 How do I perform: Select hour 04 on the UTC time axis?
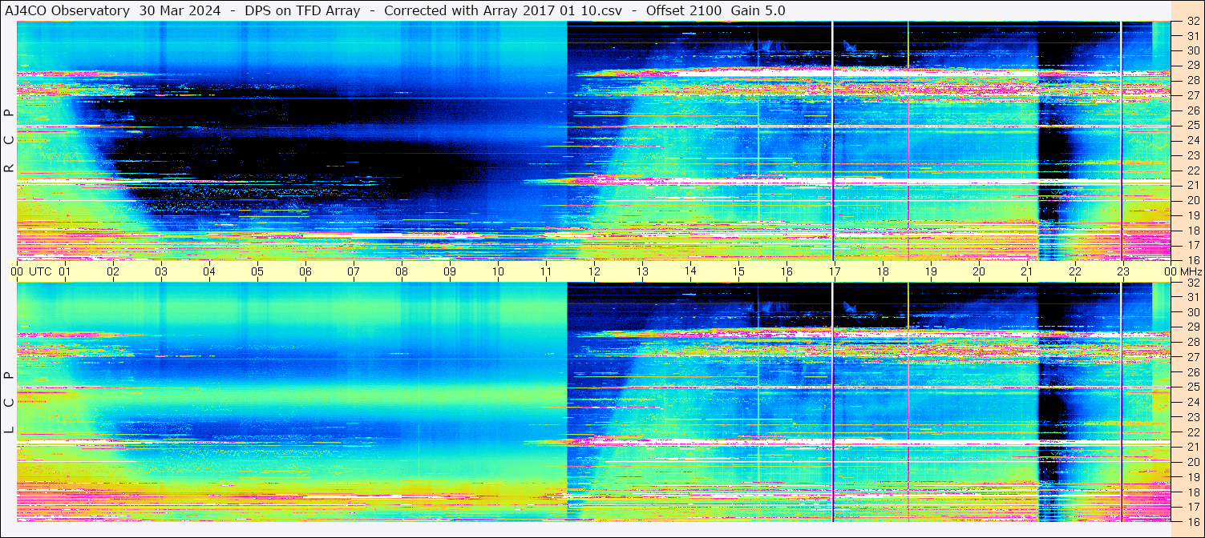[209, 271]
